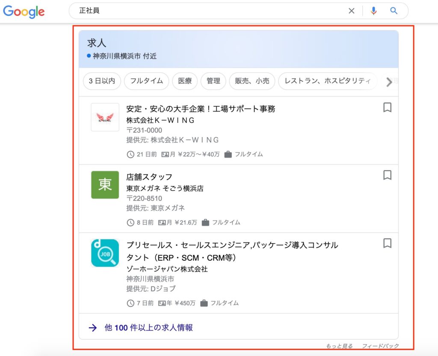This screenshot has width=438, height=356.
Task: Select the 3 日以内 filter chip
Action: [x=102, y=81]
